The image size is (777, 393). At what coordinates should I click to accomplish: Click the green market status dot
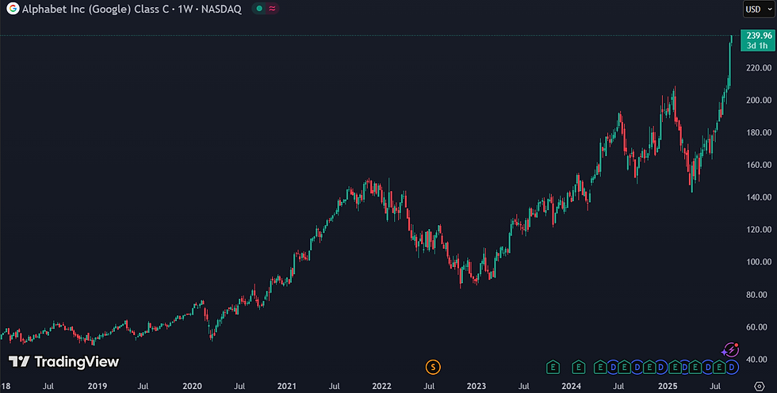click(259, 9)
